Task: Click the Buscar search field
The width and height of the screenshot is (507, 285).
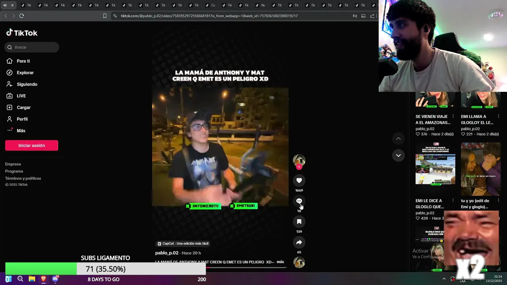Action: tap(32, 47)
